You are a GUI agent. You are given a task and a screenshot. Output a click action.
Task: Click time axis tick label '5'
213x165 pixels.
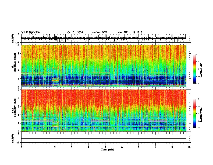tap(105, 147)
